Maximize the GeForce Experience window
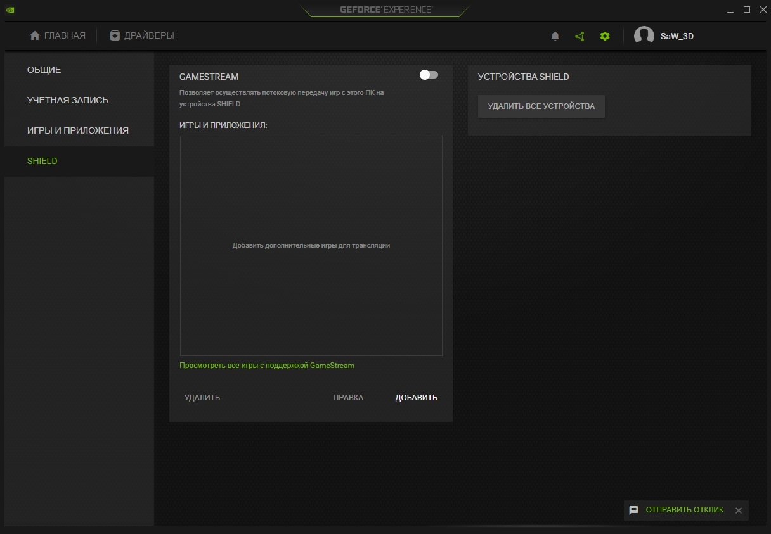The image size is (771, 534). click(x=747, y=10)
